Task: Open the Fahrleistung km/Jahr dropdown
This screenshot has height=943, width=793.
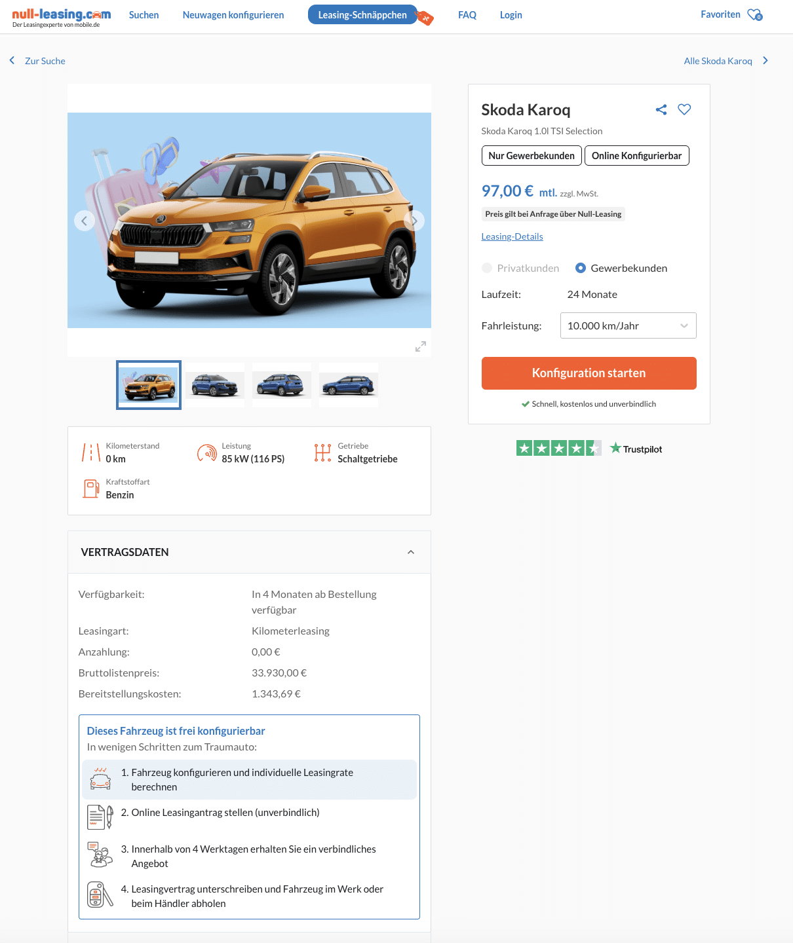Action: [628, 325]
